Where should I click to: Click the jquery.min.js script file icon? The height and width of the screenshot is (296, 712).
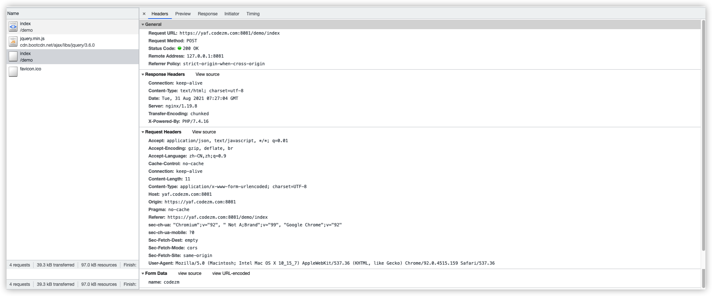tap(13, 42)
